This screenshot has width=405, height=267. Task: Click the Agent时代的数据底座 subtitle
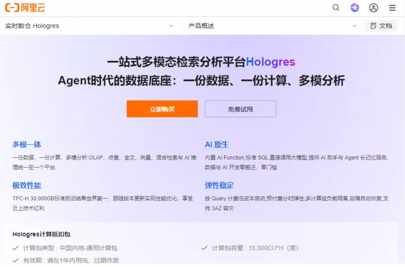point(201,80)
